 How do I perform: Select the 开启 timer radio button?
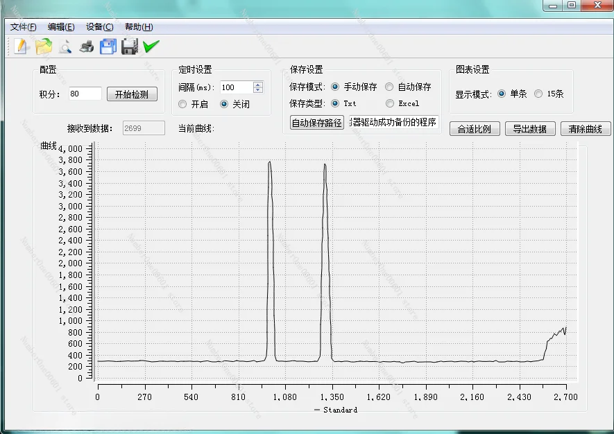tap(183, 104)
